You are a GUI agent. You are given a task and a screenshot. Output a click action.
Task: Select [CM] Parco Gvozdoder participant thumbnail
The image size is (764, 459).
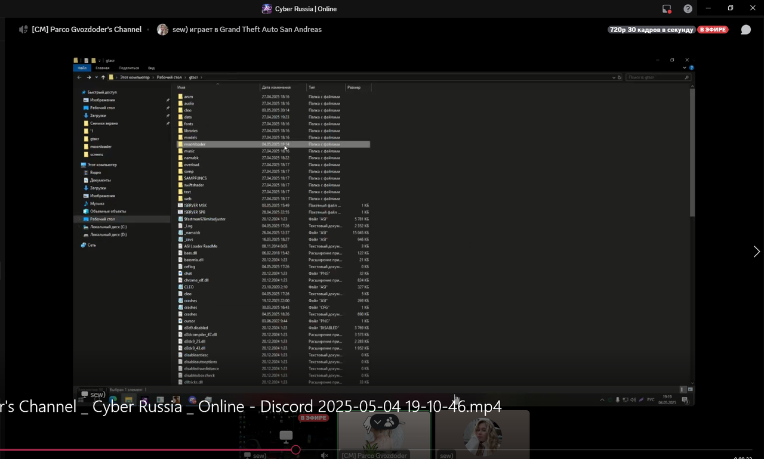[x=384, y=435]
